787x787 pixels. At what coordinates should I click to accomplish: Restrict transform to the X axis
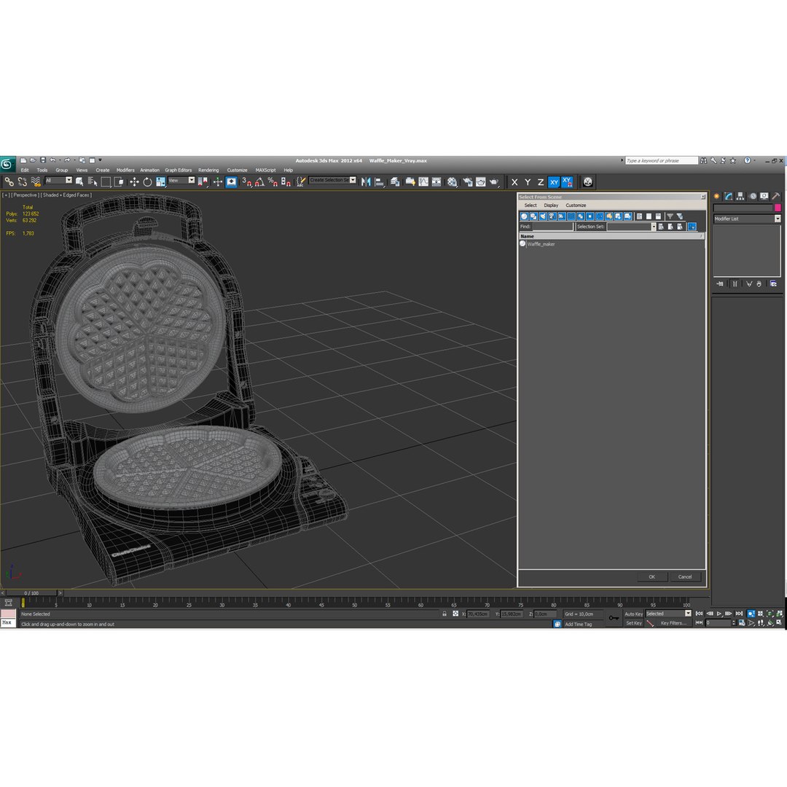coord(514,182)
